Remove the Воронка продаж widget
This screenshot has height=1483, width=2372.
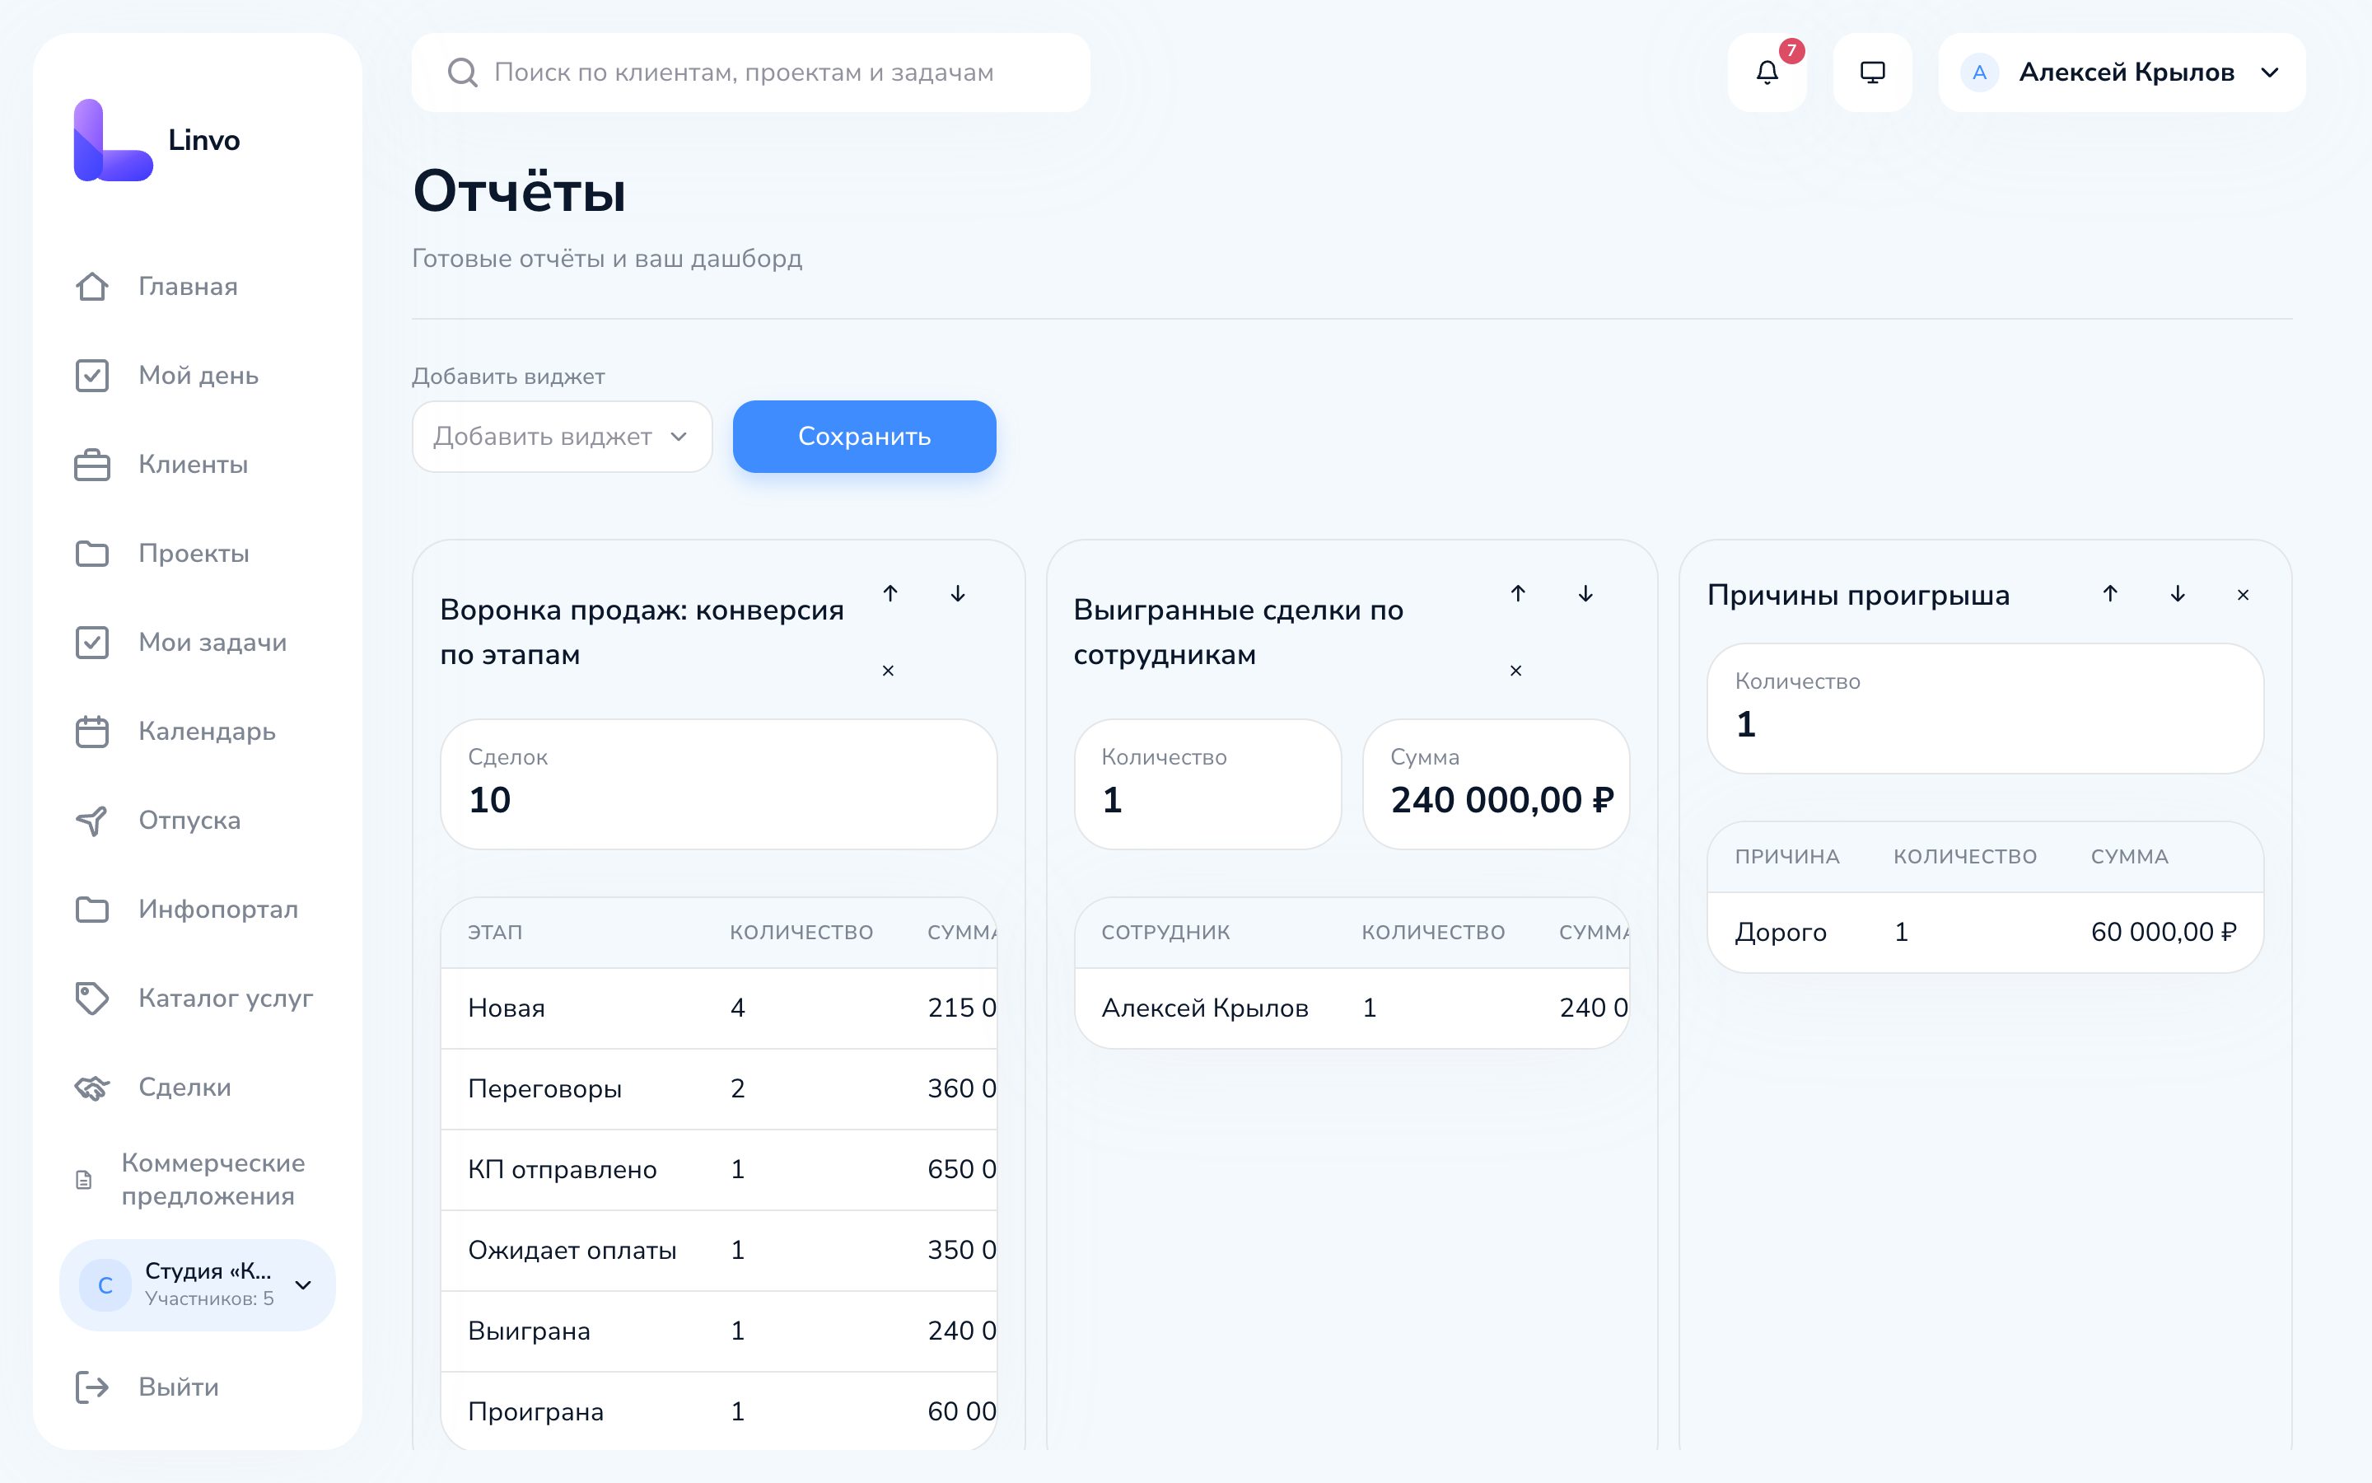[x=888, y=671]
